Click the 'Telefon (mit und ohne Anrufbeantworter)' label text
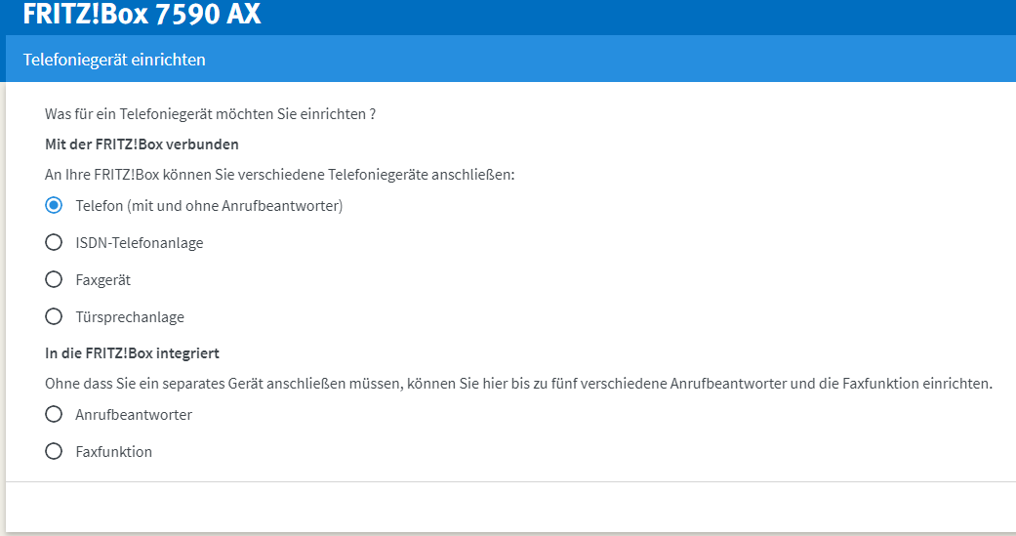Viewport: 1016px width, 536px height. 209,206
